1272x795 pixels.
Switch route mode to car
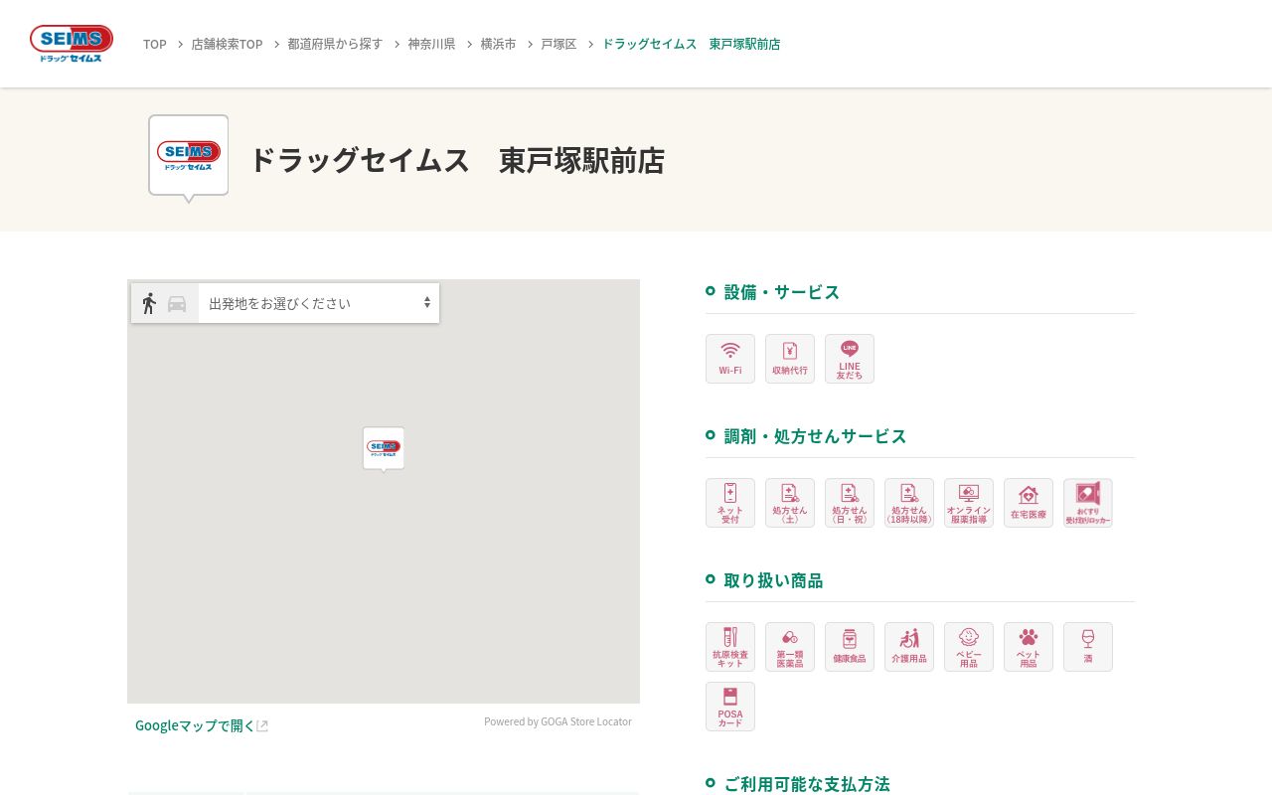(x=177, y=304)
